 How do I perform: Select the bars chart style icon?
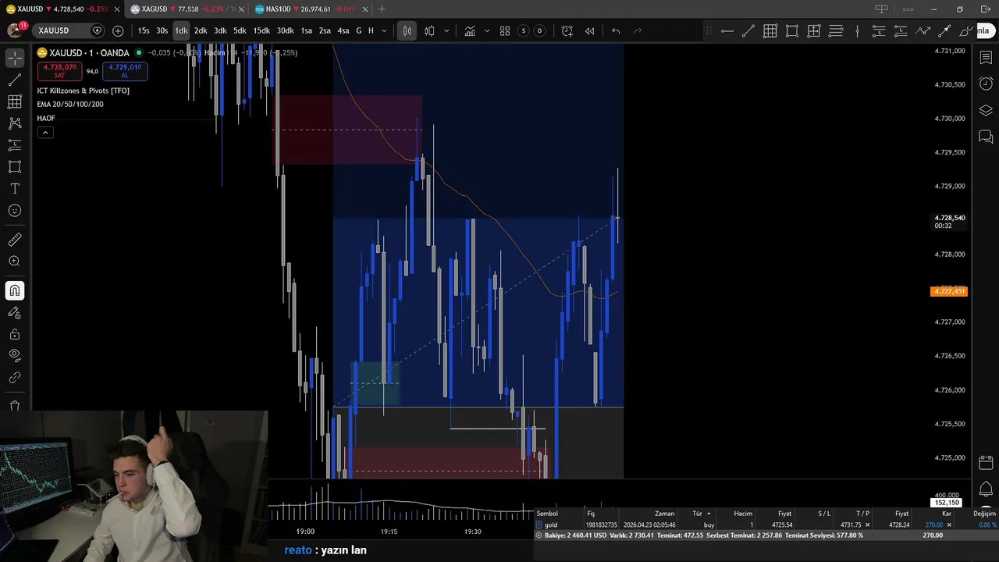point(407,30)
